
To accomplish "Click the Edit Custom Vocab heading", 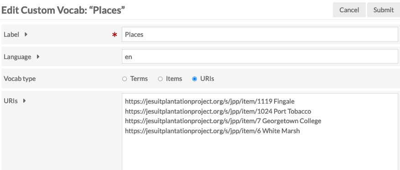I will 63,10.
